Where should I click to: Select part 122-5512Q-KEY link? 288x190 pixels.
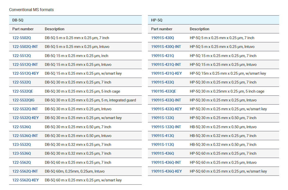coord(26,73)
